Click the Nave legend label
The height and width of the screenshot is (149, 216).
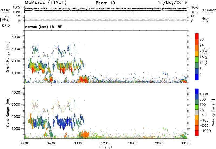point(205,19)
